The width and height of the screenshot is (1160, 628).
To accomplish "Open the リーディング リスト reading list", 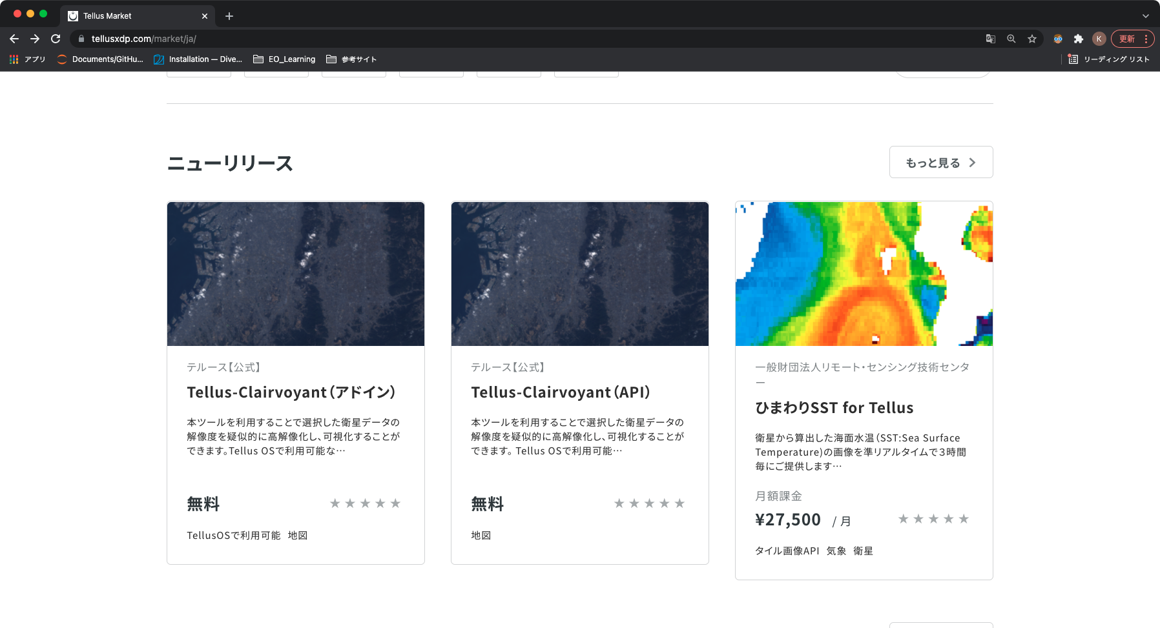I will point(1109,59).
